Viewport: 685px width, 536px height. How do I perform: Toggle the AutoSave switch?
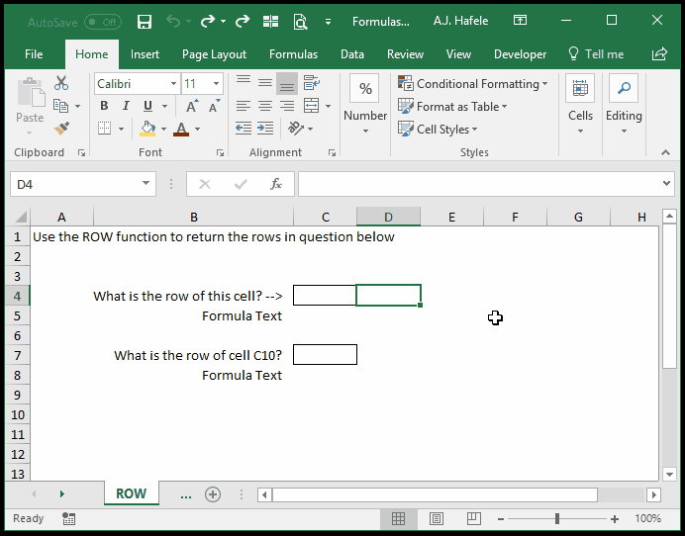[103, 22]
